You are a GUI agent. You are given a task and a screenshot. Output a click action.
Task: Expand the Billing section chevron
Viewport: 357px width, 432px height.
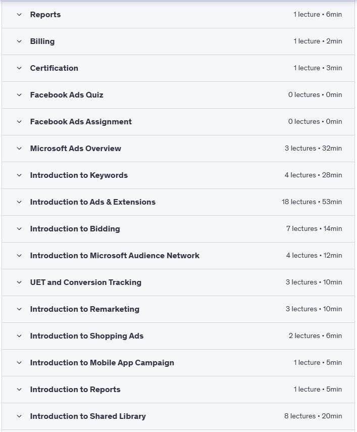19,41
